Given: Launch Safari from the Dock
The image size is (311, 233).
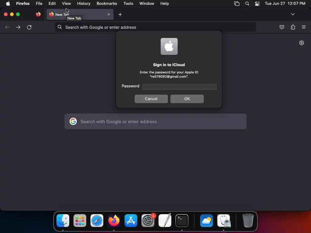Looking at the screenshot, I should coord(97,221).
